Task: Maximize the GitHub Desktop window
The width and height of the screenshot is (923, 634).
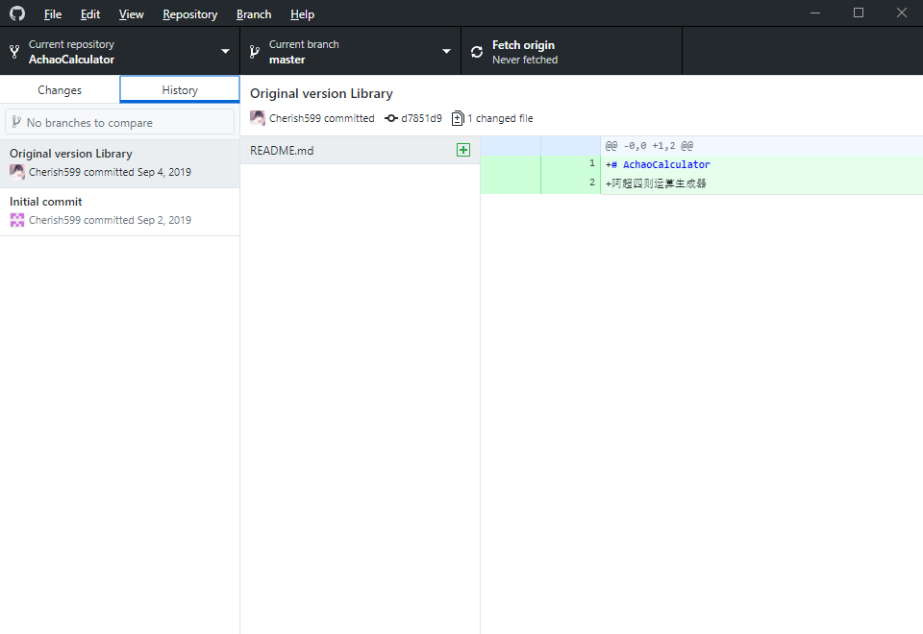Action: pyautogui.click(x=859, y=12)
